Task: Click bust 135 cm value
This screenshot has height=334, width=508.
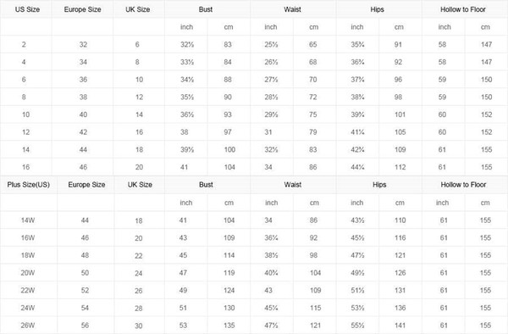Action: (x=229, y=326)
